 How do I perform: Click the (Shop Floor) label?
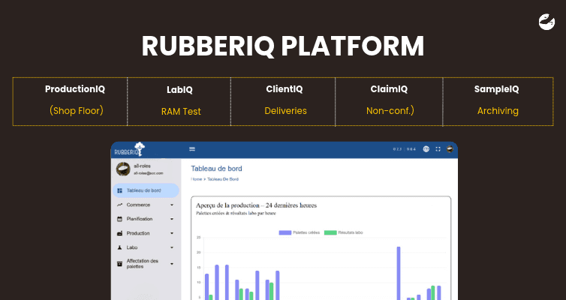point(76,110)
